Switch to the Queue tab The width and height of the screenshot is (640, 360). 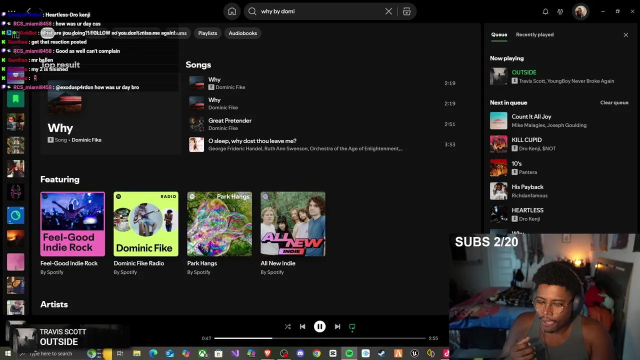499,34
